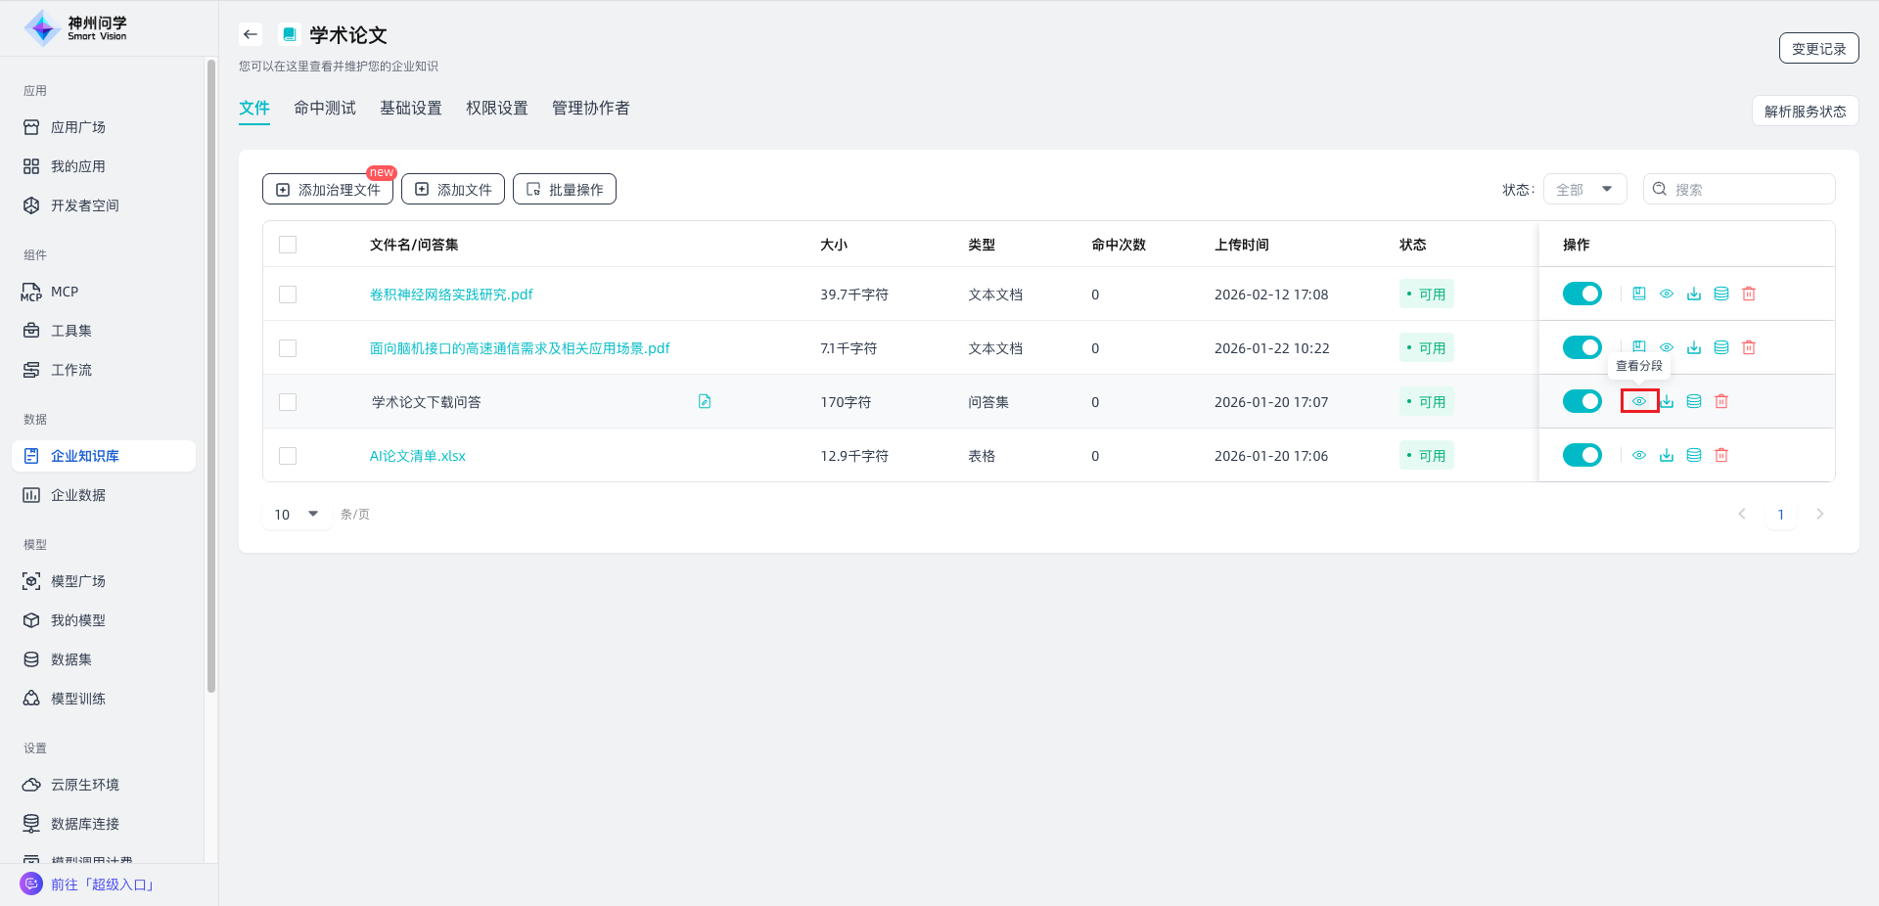Screen dimensions: 1879x906
Task: Click the 搜索 search input field
Action: coord(1748,189)
